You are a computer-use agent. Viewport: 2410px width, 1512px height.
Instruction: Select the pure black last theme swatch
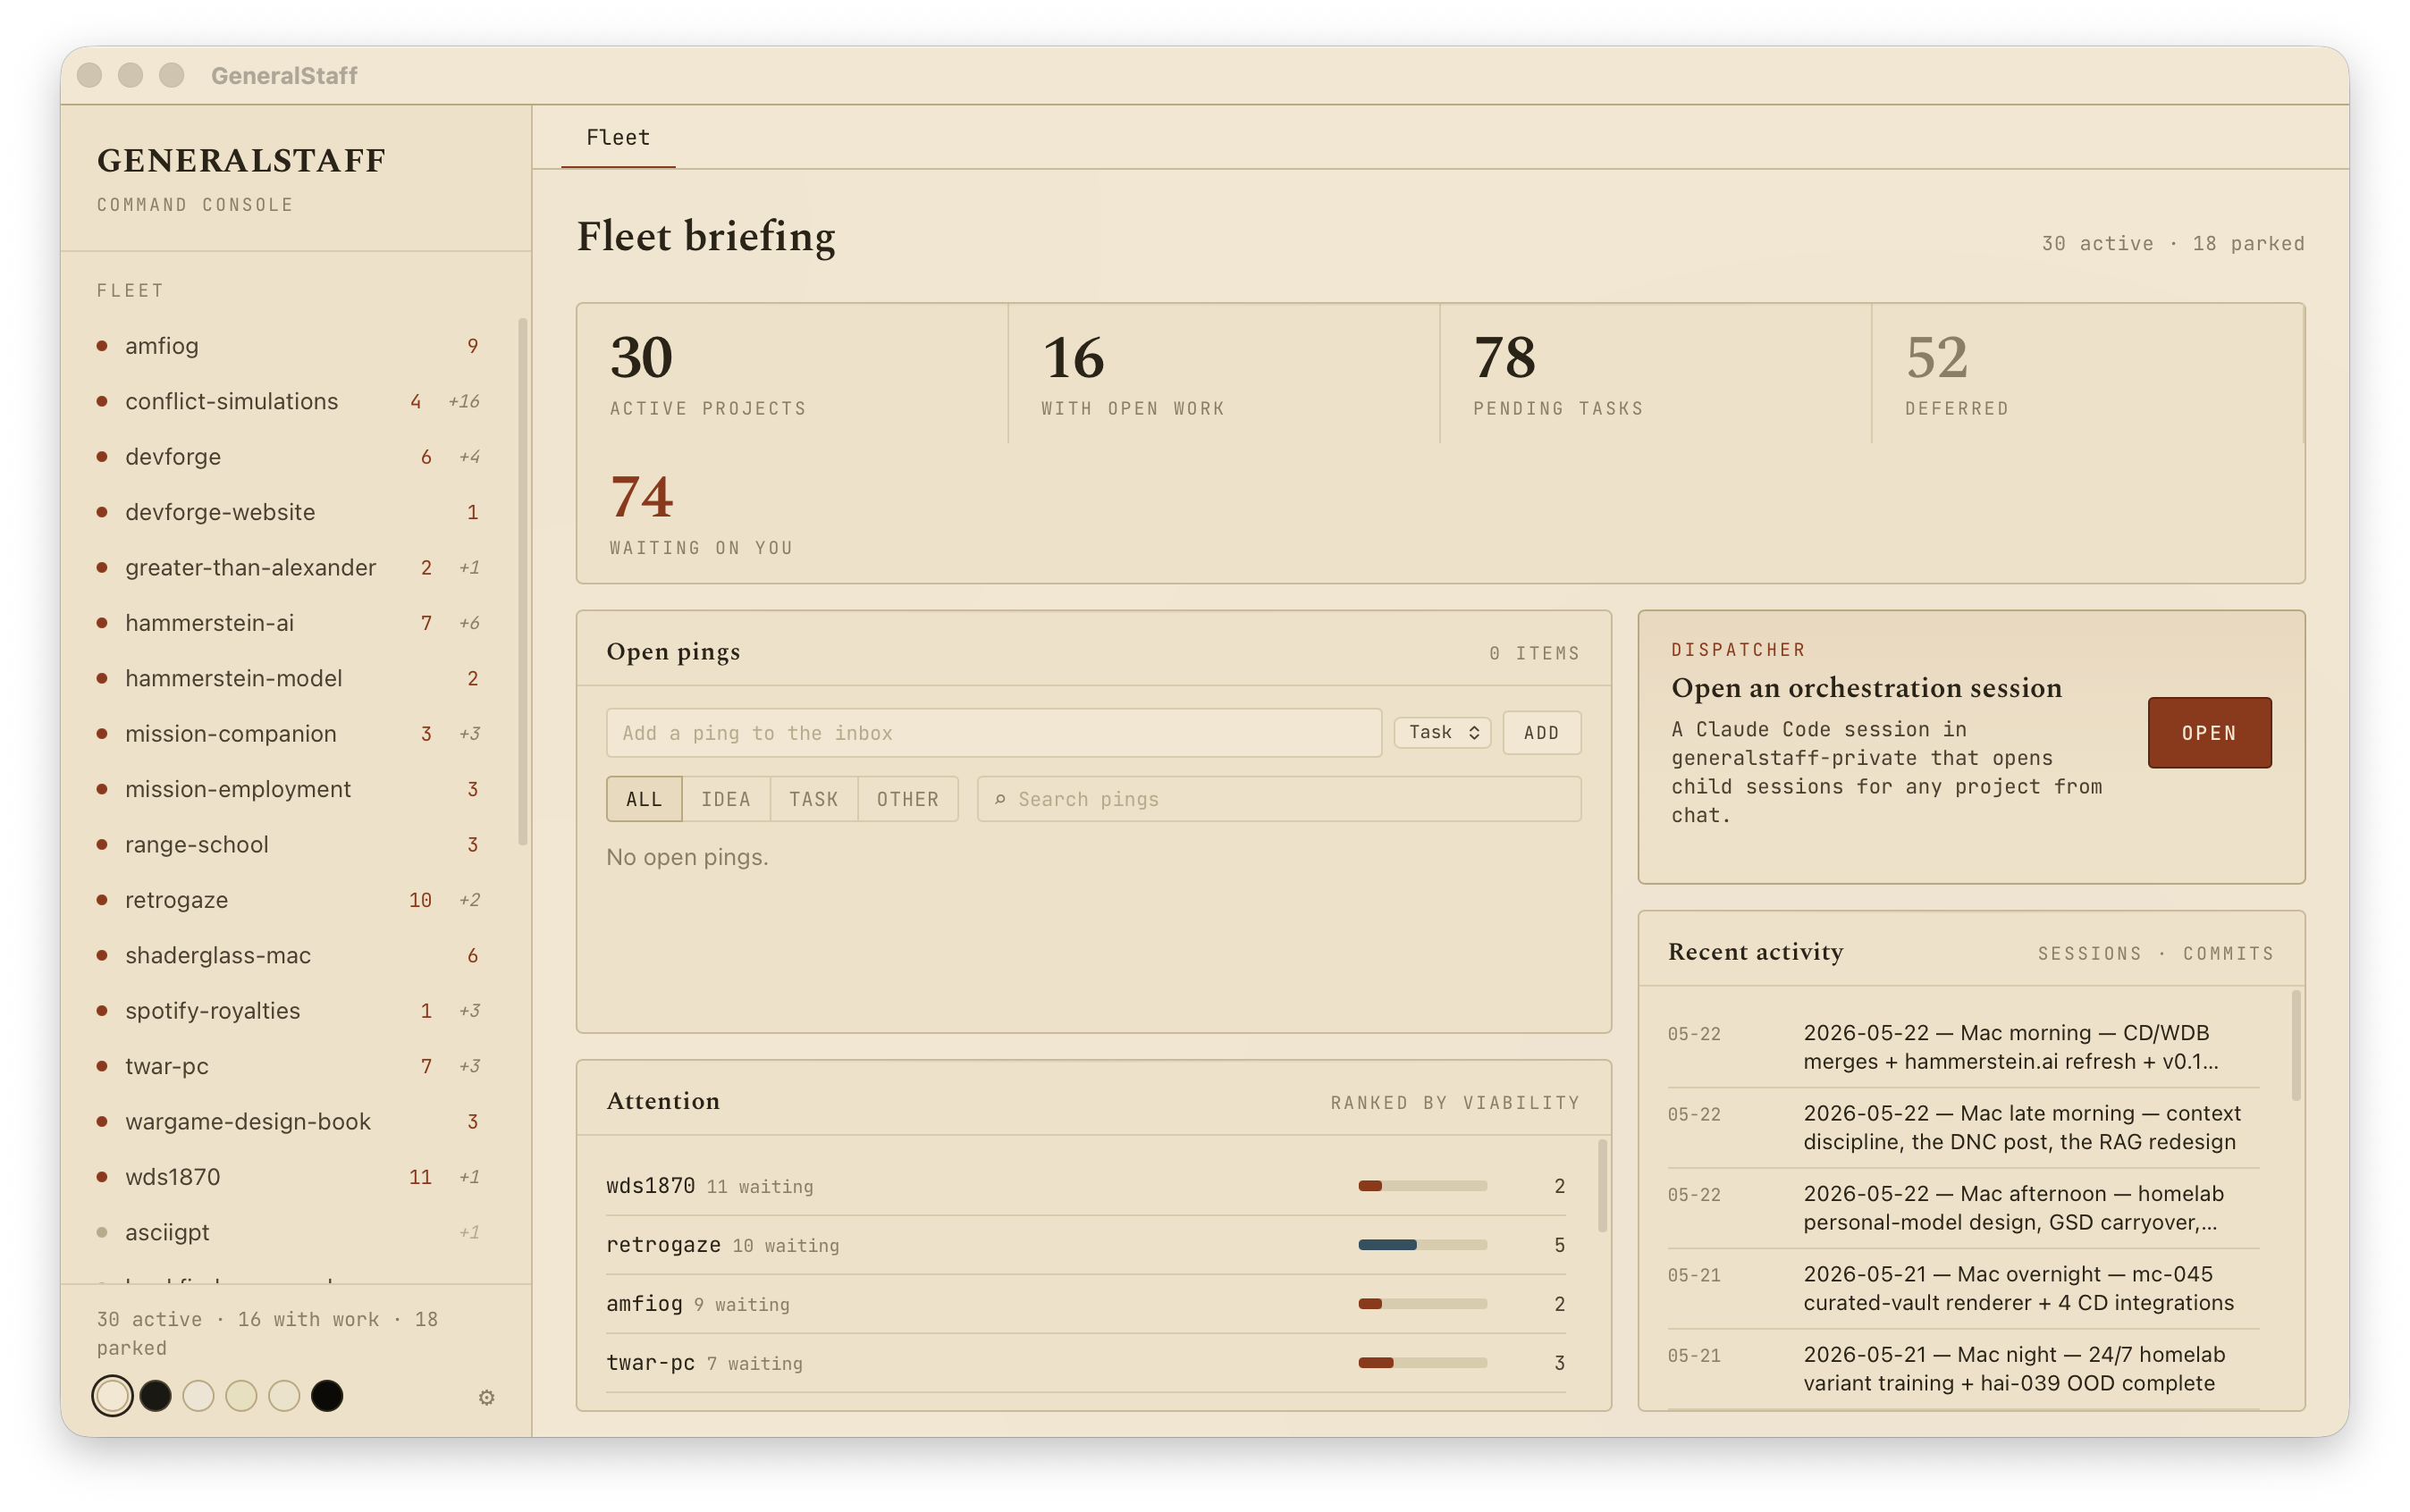(327, 1396)
